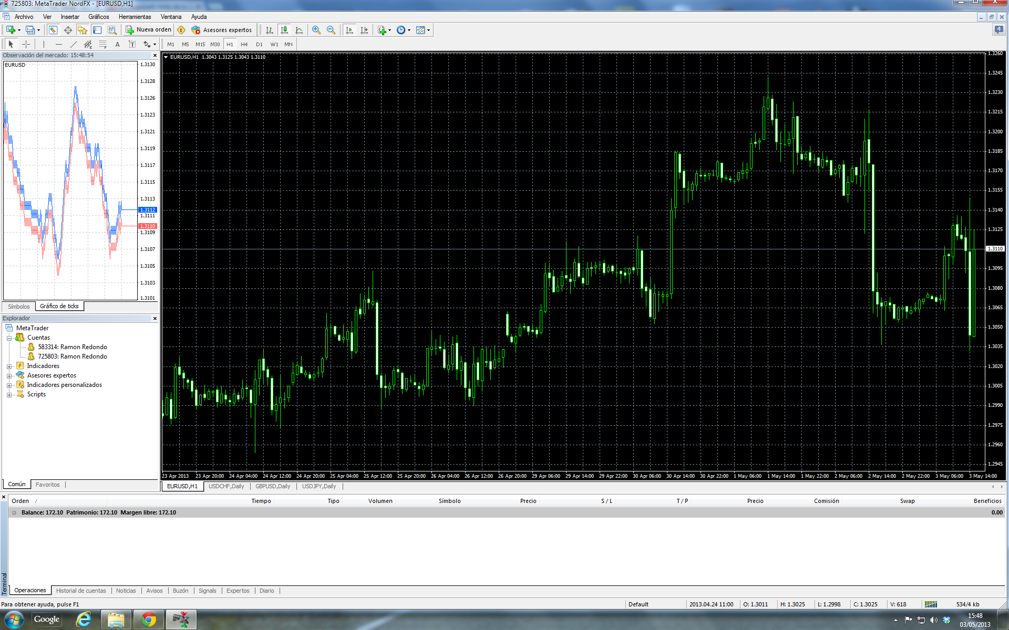Select the crosshair cursor tool
The image size is (1009, 630).
pos(26,45)
